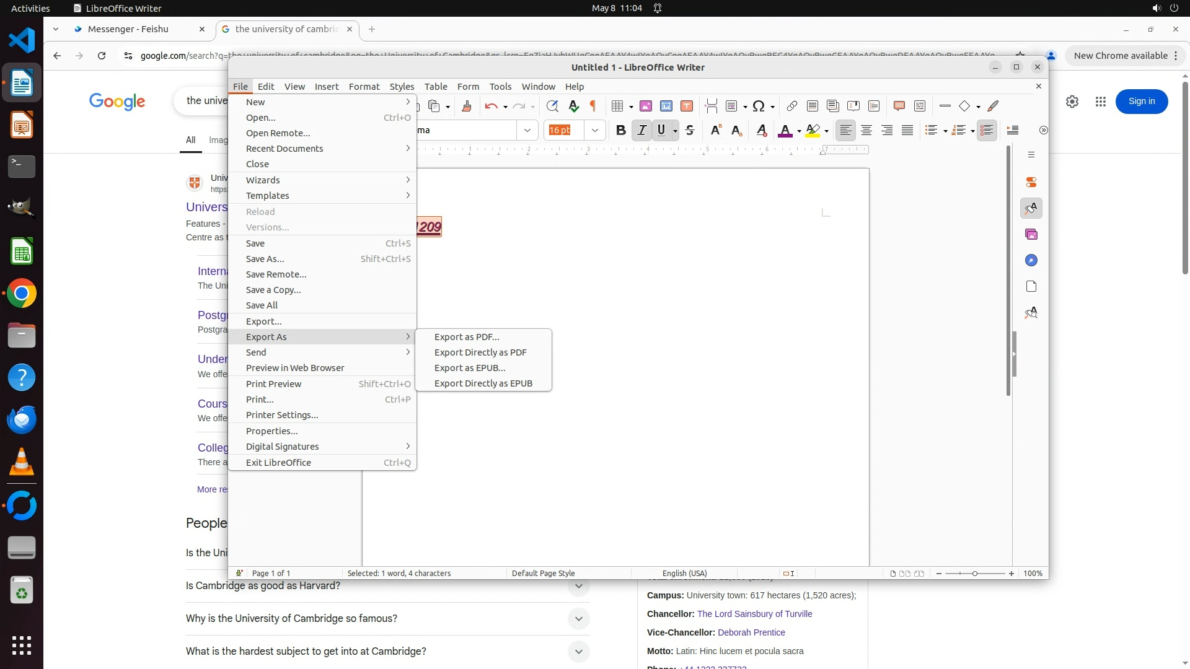The height and width of the screenshot is (669, 1190).
Task: Click the Insert Image toolbar icon
Action: point(646,107)
